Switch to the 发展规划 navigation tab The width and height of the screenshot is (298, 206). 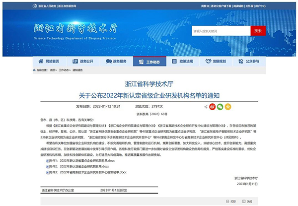click(216, 62)
